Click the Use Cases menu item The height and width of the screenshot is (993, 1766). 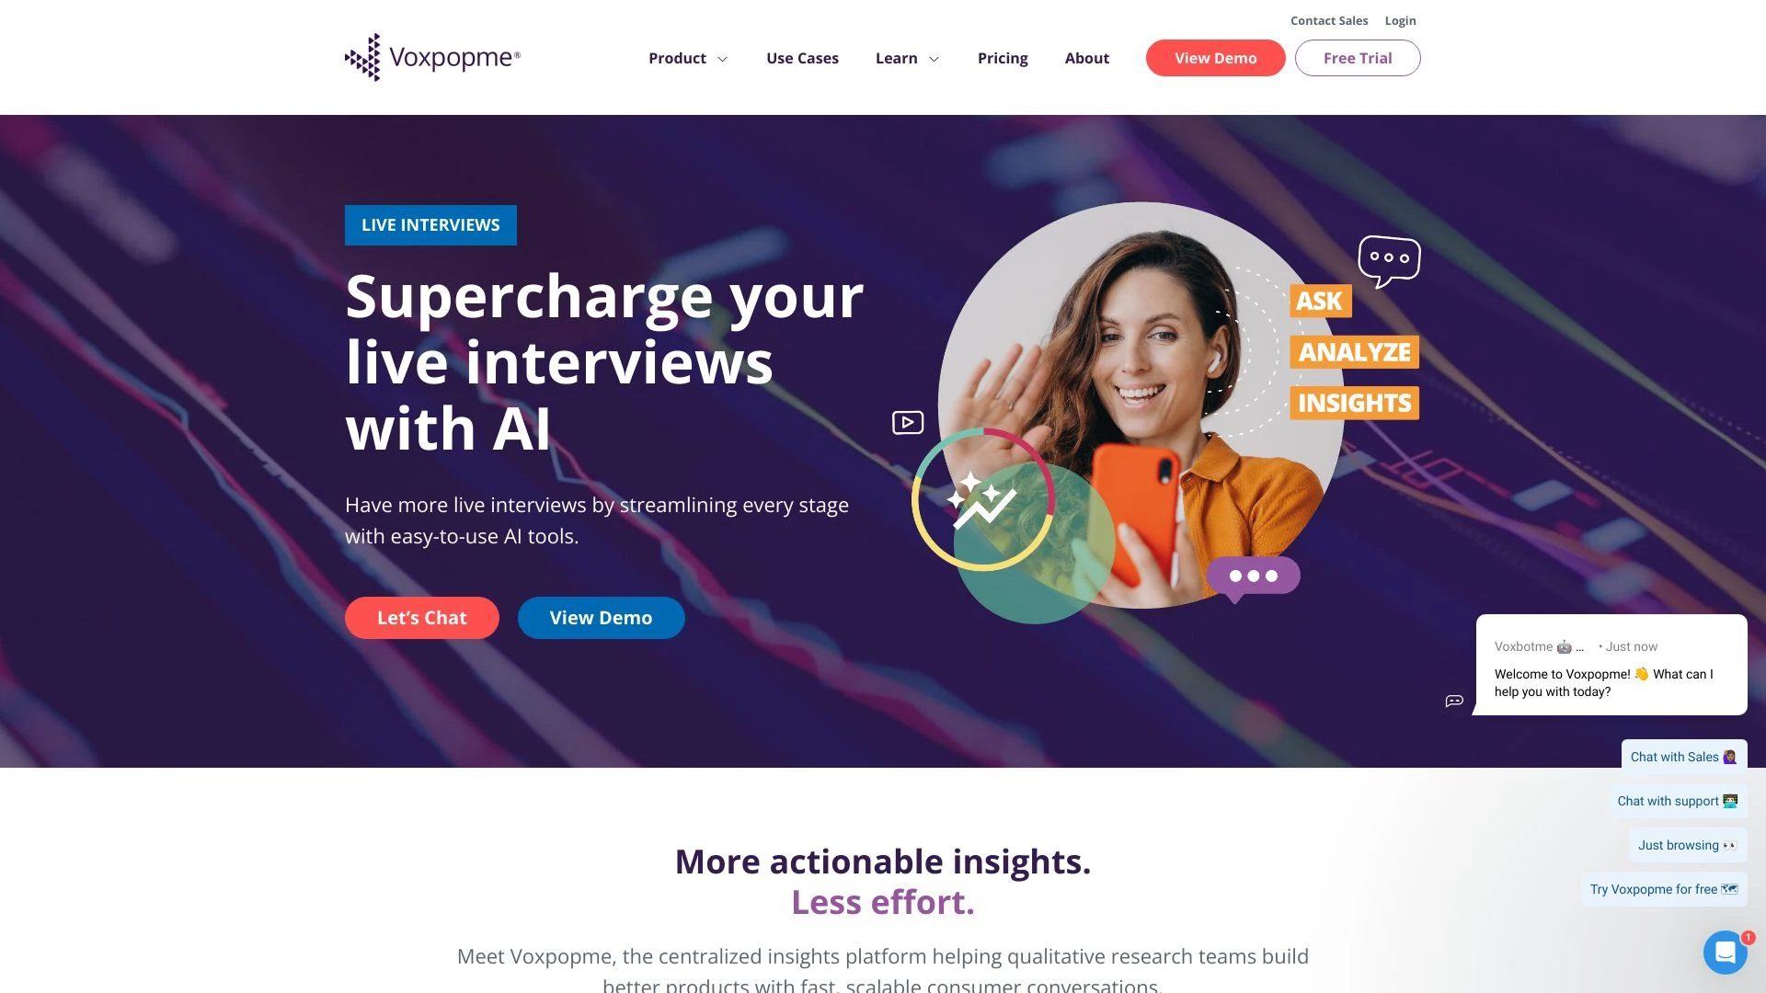click(800, 57)
